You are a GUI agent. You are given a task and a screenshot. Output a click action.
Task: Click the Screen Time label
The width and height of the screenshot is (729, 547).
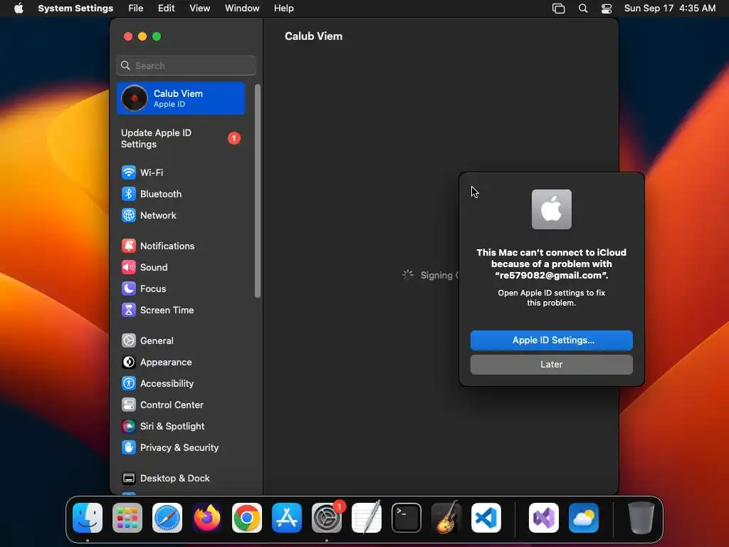(167, 311)
